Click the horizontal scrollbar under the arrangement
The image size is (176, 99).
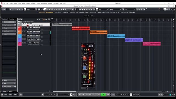(x=65, y=91)
